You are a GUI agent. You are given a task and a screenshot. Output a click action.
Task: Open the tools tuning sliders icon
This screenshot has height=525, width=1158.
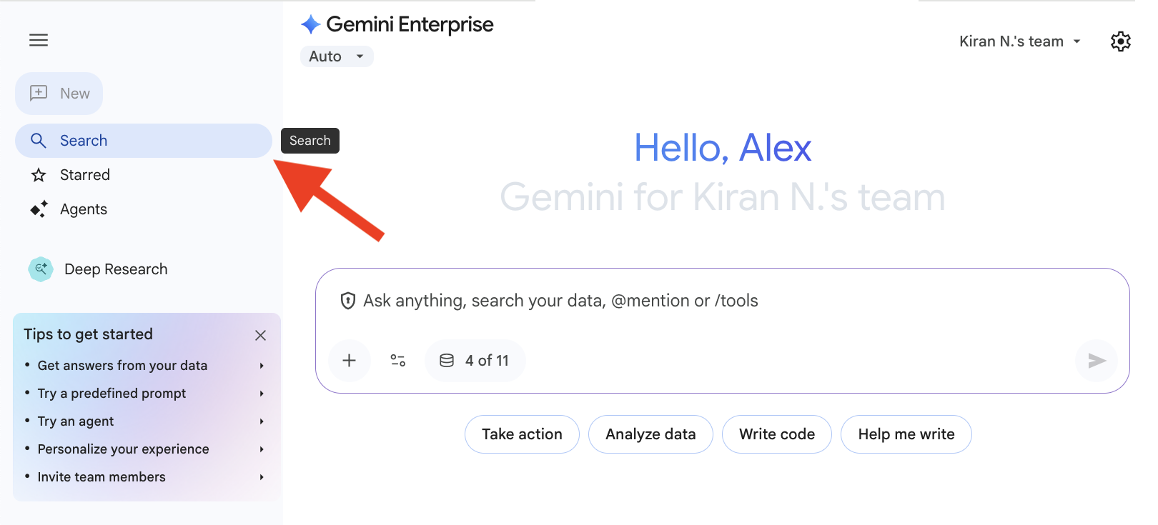click(398, 361)
